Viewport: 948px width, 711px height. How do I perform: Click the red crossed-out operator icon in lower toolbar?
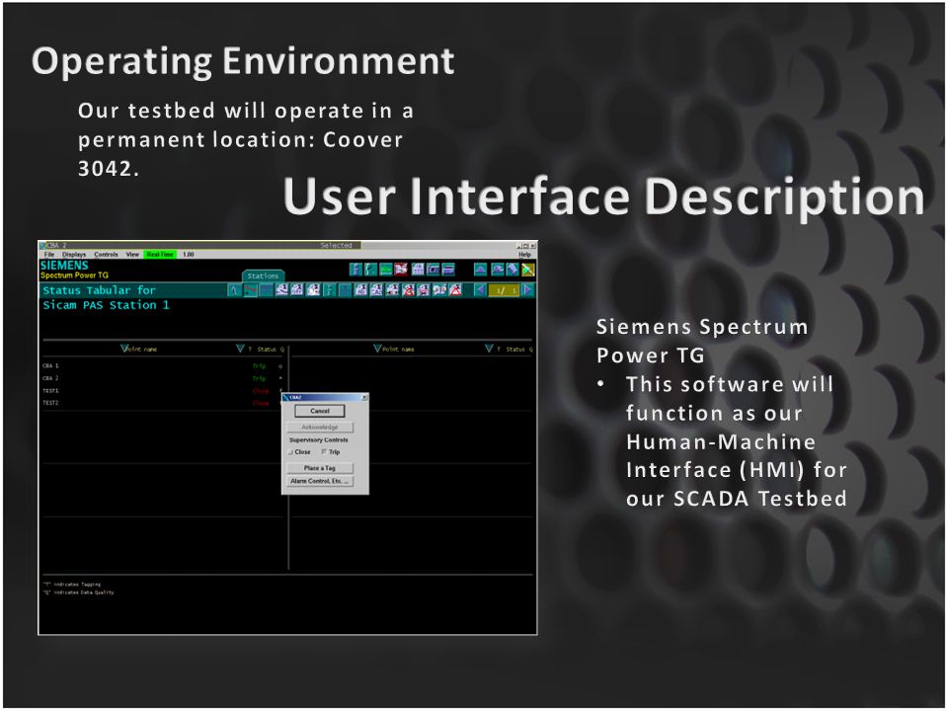[408, 289]
